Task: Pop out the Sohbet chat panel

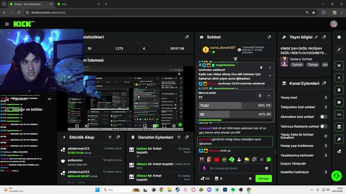Action: click(x=269, y=37)
